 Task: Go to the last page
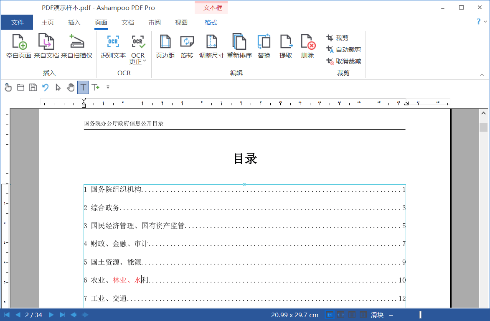tap(63, 315)
